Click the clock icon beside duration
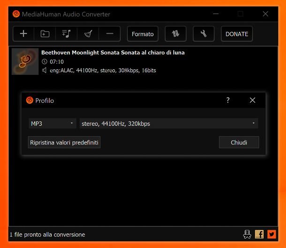286x248 pixels. pos(45,61)
